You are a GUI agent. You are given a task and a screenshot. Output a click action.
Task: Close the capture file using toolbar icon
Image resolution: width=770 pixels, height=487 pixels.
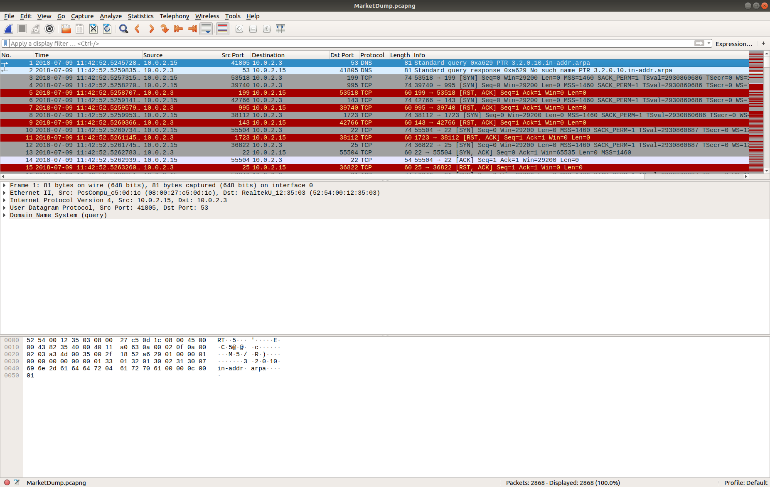coord(93,29)
